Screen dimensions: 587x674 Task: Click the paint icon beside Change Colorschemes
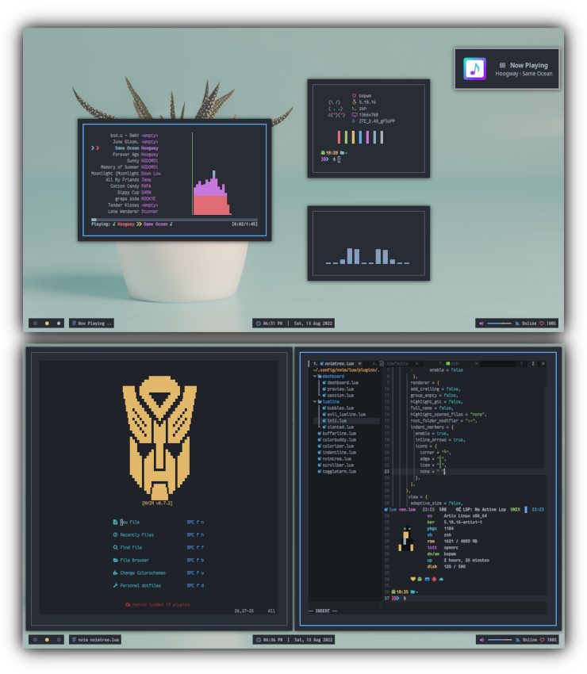click(115, 573)
